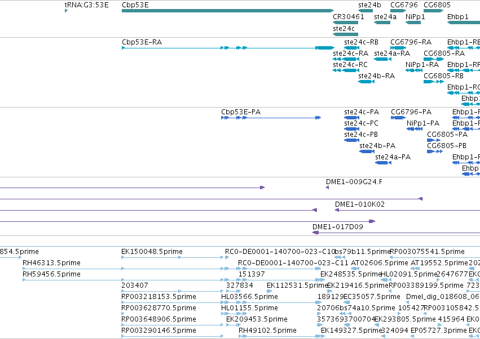This screenshot has height=339, width=480.
Task: Click the tRNA:G3:53E gene label
Action: click(87, 5)
